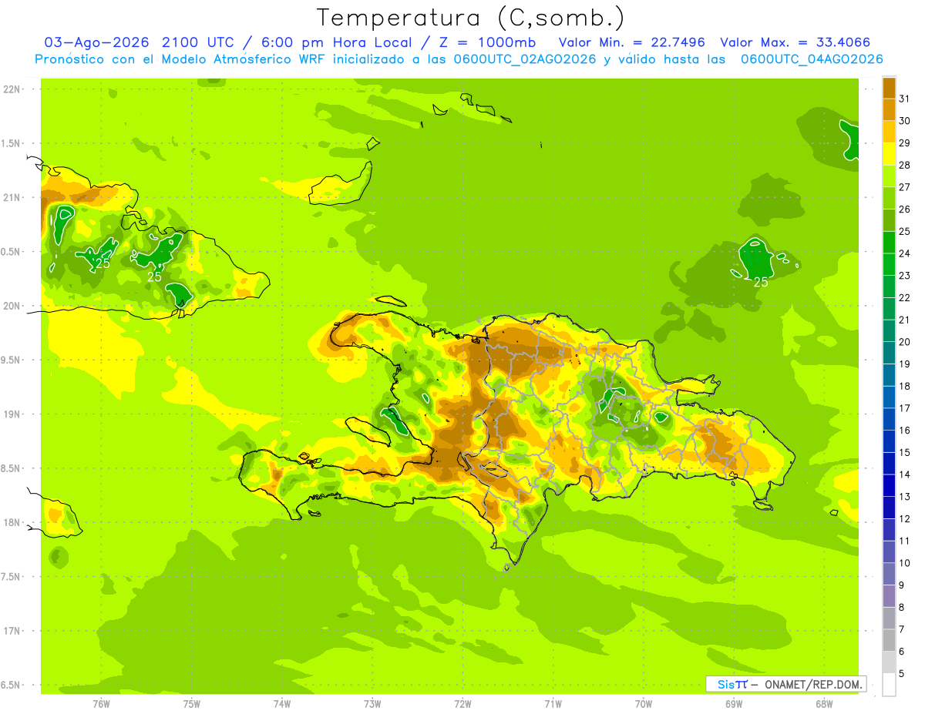925x714 pixels.
Task: Click the '75W' longitude axis label
Action: point(192,703)
